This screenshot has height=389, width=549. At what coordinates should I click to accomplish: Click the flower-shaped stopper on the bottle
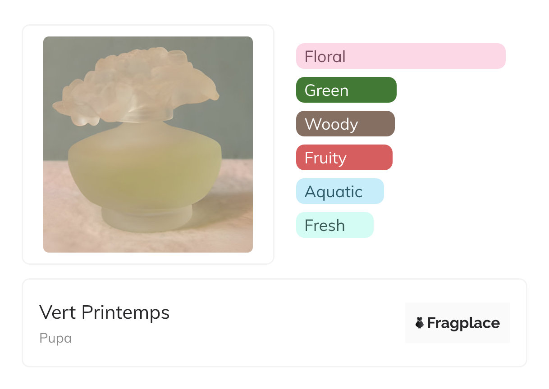[135, 83]
